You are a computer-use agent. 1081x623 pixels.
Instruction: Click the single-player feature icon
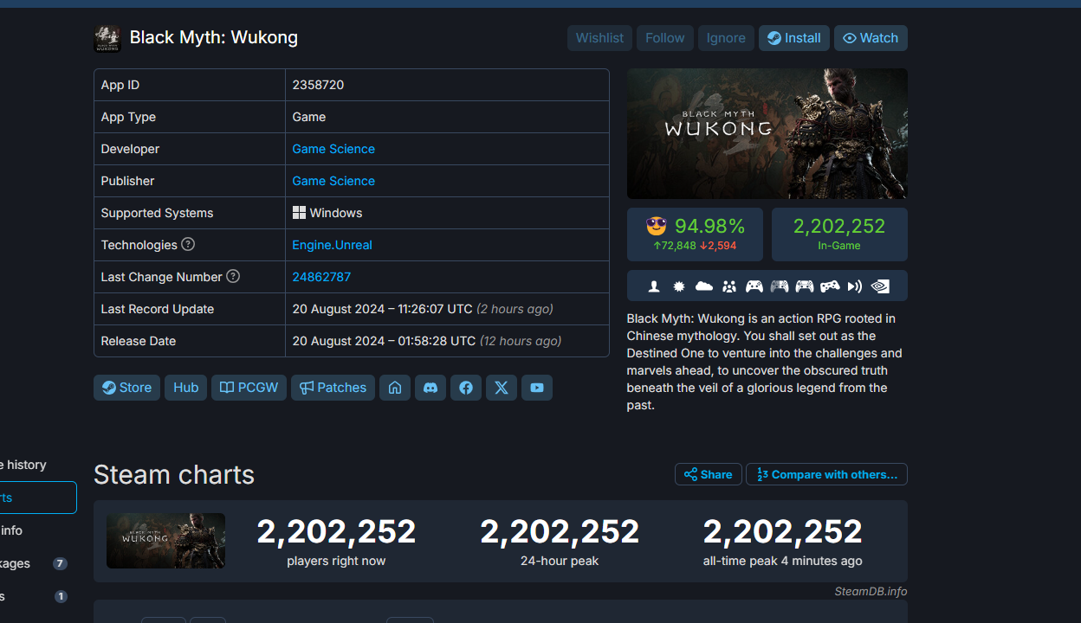pyautogui.click(x=654, y=286)
